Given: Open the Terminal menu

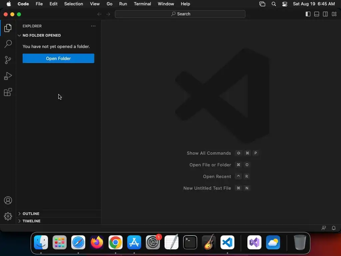Looking at the screenshot, I should point(143,4).
